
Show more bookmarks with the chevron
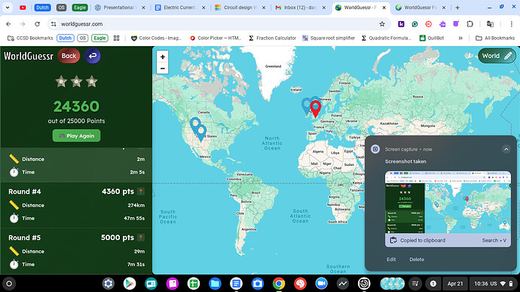click(460, 38)
